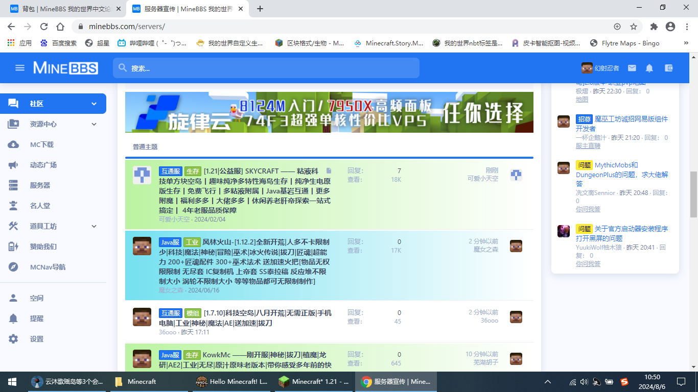Click the 地图 category link
This screenshot has height=392, width=698.
coord(582,99)
